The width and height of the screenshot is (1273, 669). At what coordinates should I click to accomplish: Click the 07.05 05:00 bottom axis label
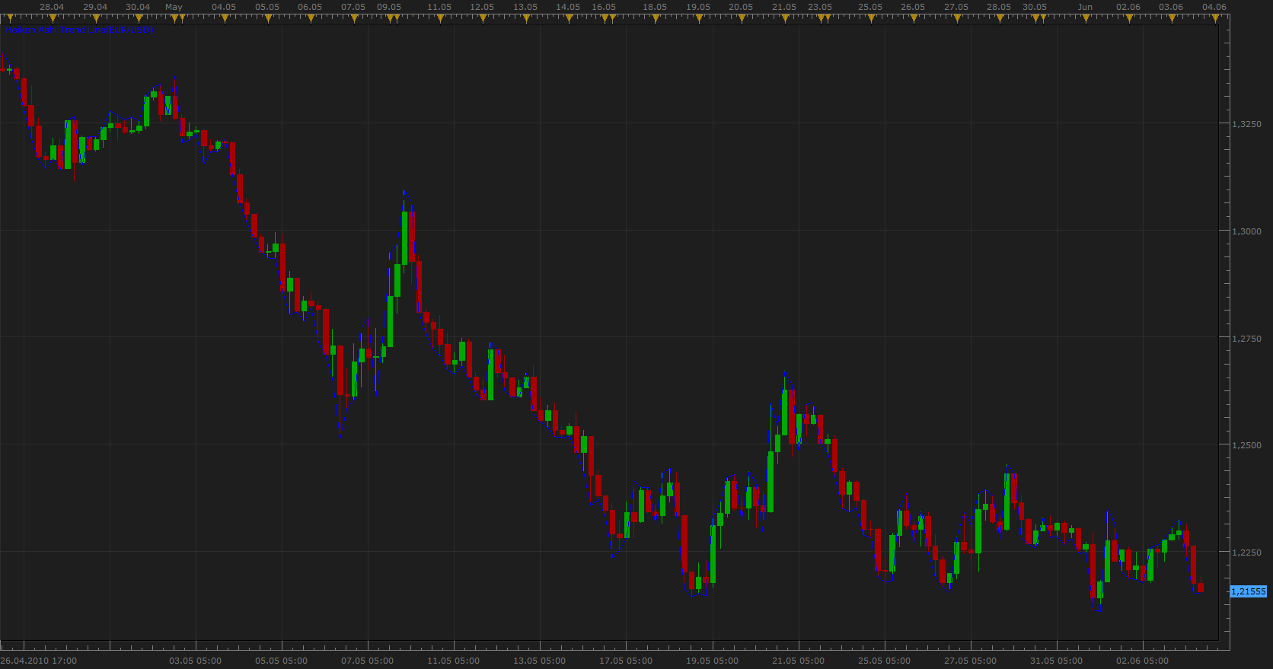coord(368,661)
